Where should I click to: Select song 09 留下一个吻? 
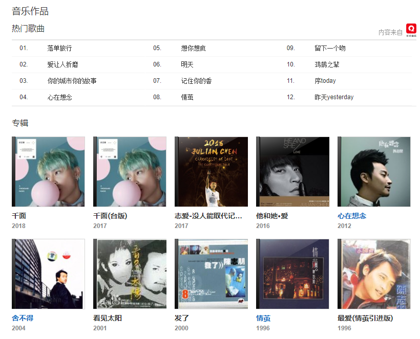pyautogui.click(x=330, y=48)
